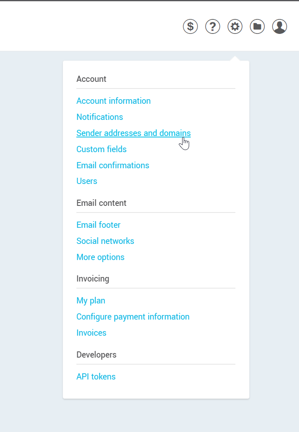Image resolution: width=299 pixels, height=432 pixels.
Task: View My plan details
Action: (90, 301)
